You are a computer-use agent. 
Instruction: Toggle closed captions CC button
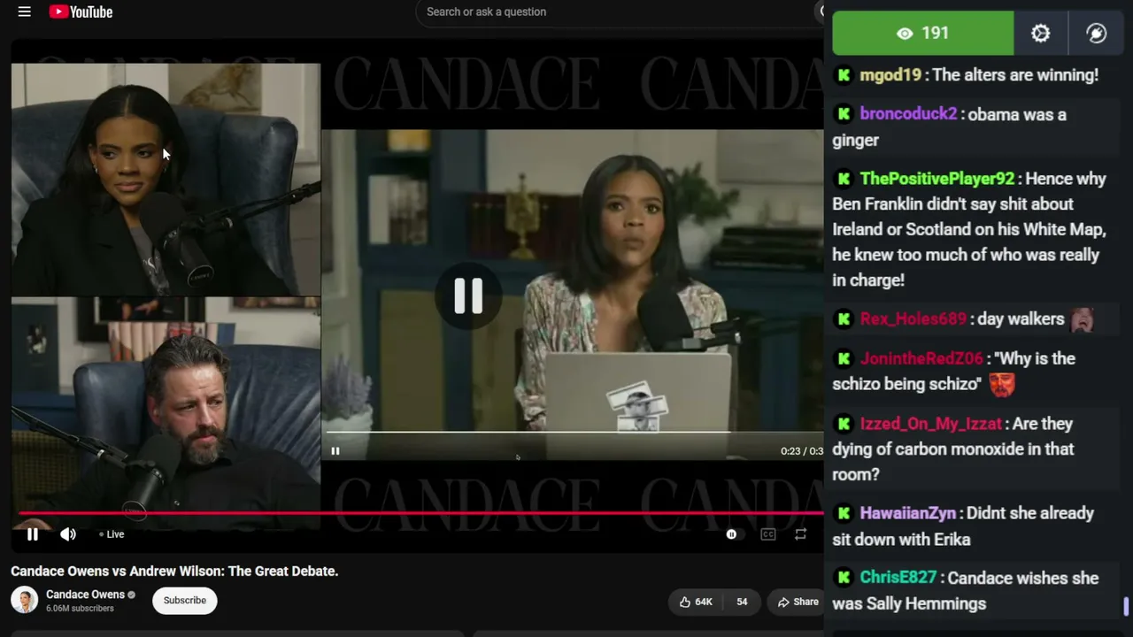click(x=767, y=534)
